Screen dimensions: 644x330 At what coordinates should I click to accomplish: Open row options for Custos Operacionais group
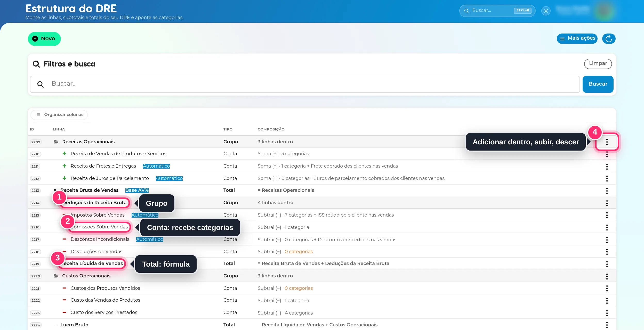[607, 276]
